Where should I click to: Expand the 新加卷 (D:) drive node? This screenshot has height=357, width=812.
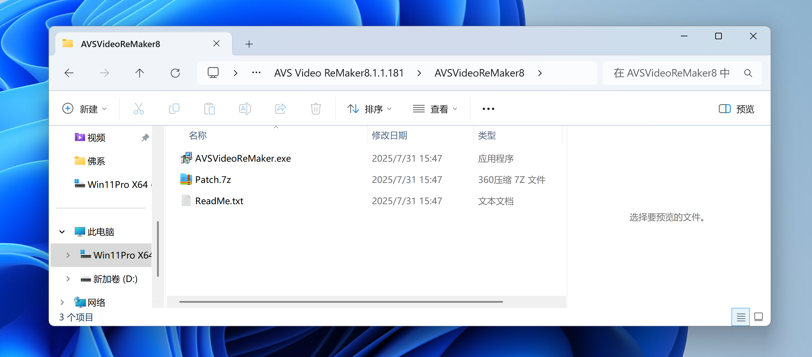[68, 279]
